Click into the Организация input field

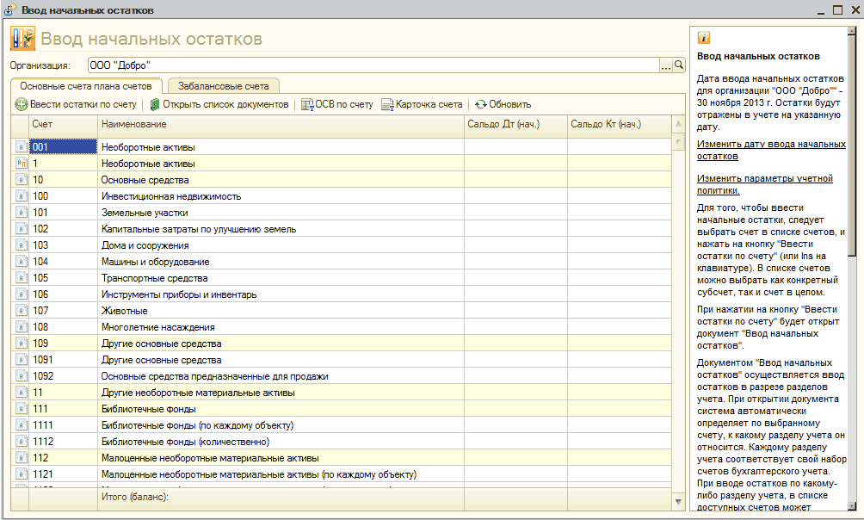(373, 65)
